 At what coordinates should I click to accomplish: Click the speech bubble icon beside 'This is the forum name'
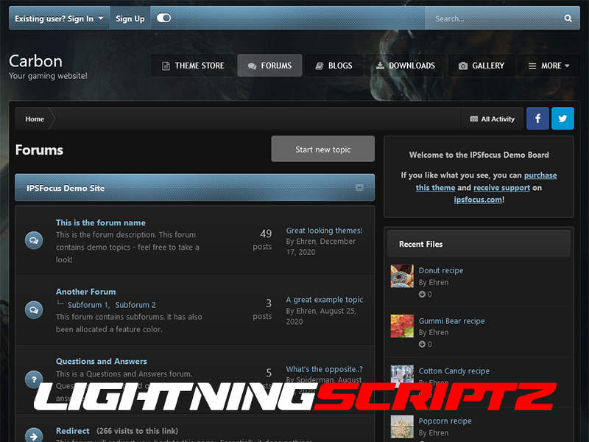point(34,240)
